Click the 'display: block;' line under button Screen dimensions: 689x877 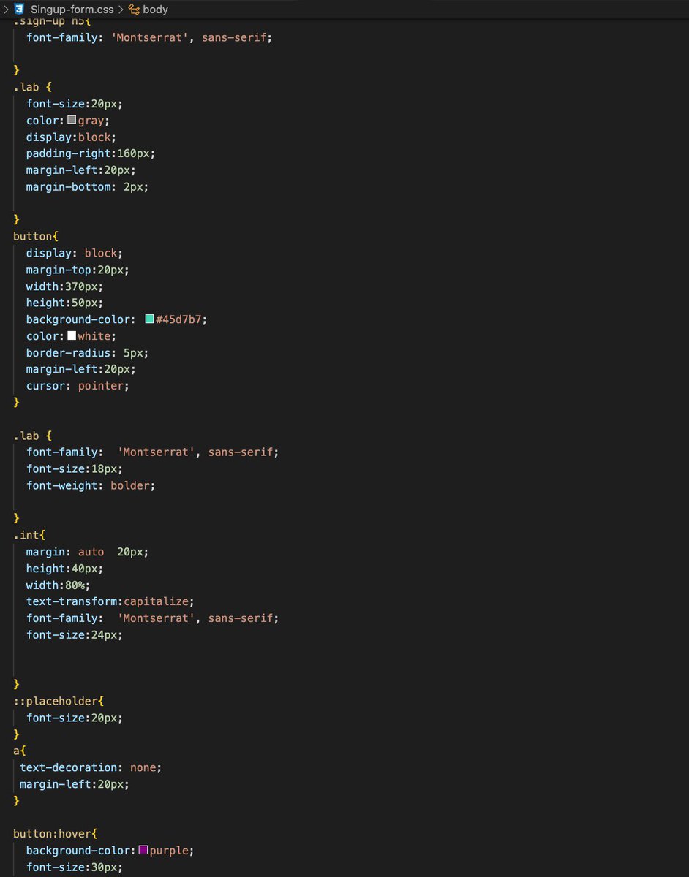pyautogui.click(x=75, y=253)
